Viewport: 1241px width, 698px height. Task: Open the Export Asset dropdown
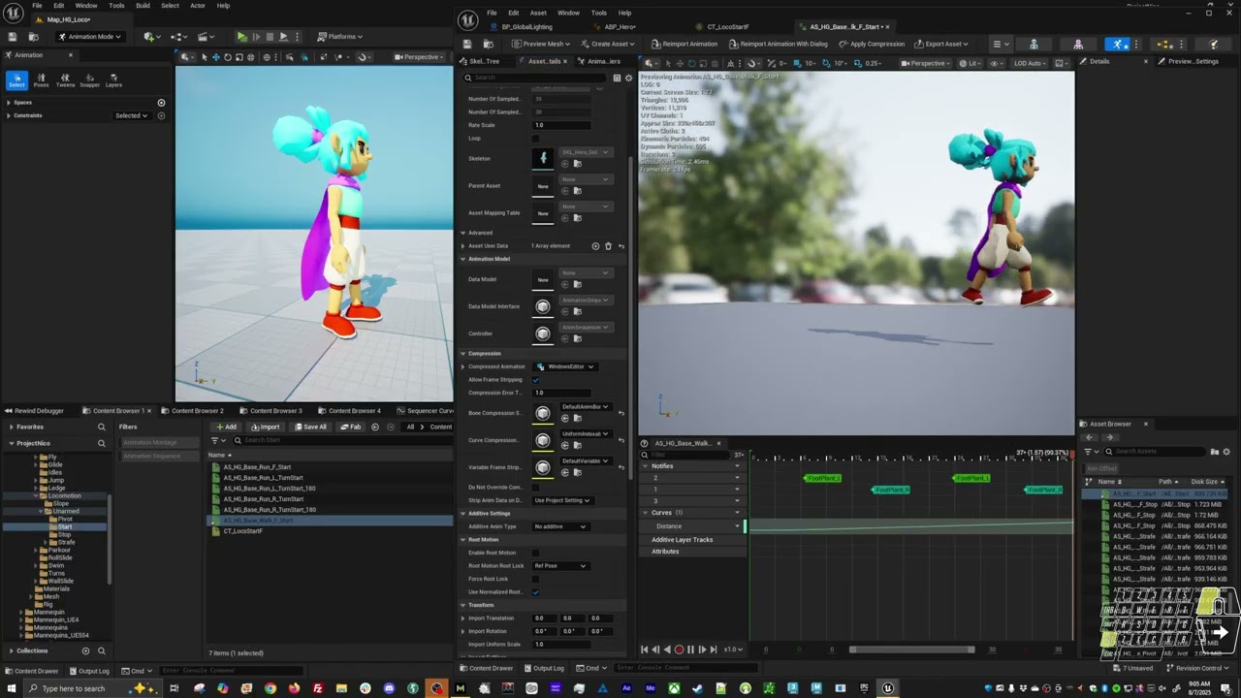coord(943,44)
